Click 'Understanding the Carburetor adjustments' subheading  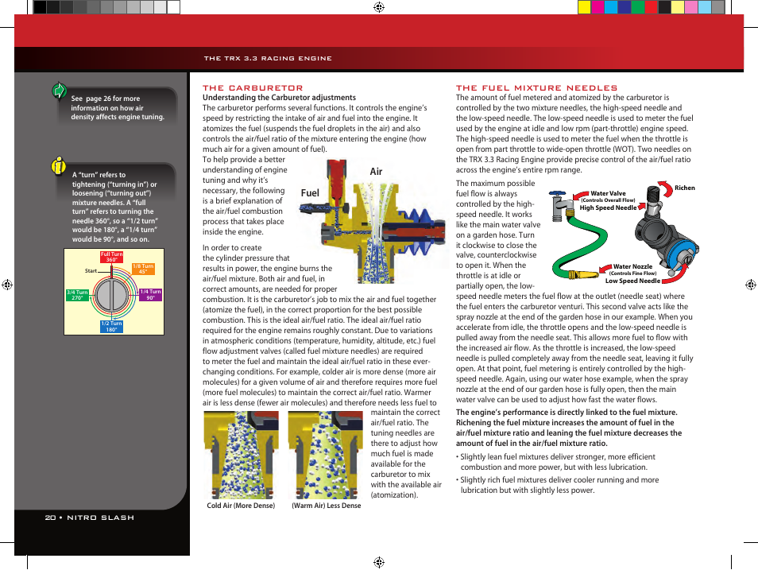[279, 97]
